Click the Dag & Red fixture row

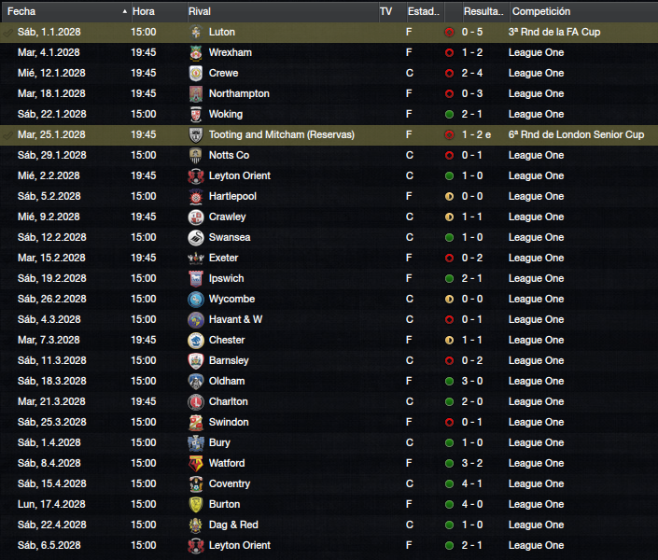[329, 525]
